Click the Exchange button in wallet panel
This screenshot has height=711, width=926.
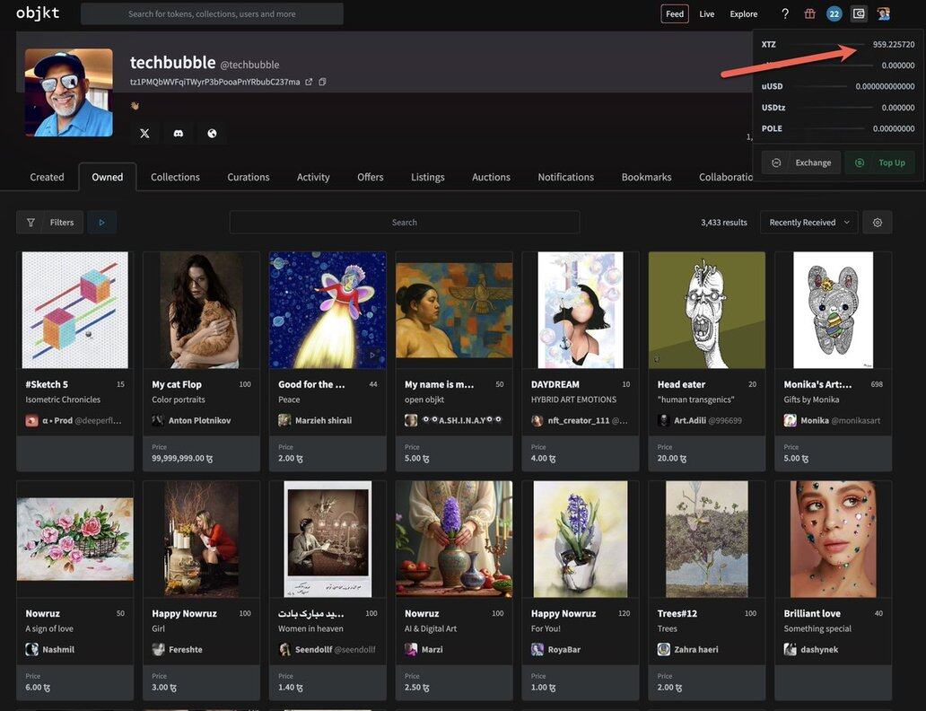[801, 162]
